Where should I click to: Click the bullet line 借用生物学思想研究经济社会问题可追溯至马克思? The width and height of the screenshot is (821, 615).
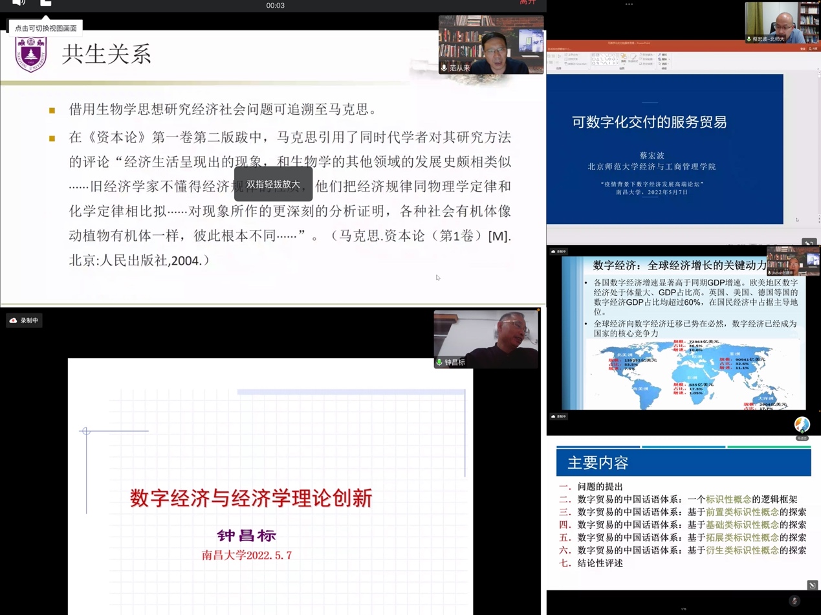(223, 109)
